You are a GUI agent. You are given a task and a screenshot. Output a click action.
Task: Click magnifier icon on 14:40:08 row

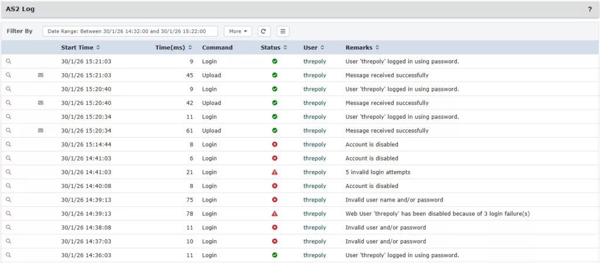click(x=8, y=186)
